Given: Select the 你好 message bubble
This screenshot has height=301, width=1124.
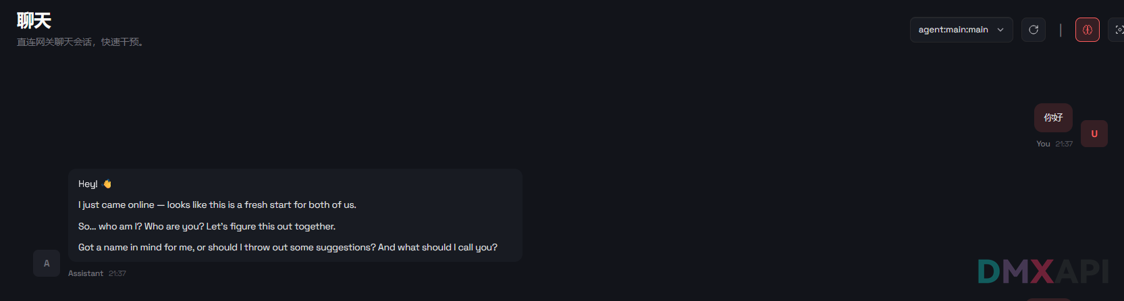Looking at the screenshot, I should tap(1053, 117).
